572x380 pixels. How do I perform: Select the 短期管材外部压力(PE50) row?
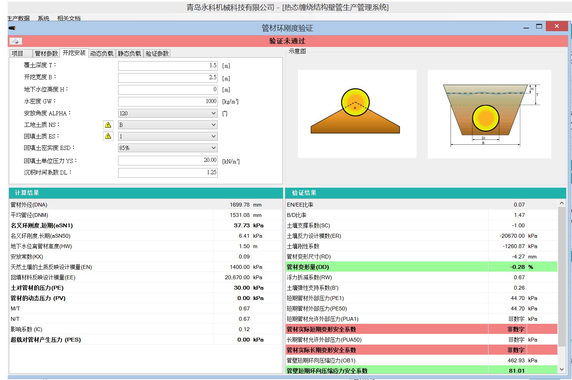(422, 308)
